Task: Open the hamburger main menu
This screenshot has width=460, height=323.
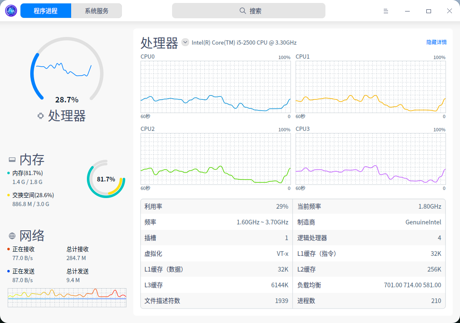Action: [386, 11]
